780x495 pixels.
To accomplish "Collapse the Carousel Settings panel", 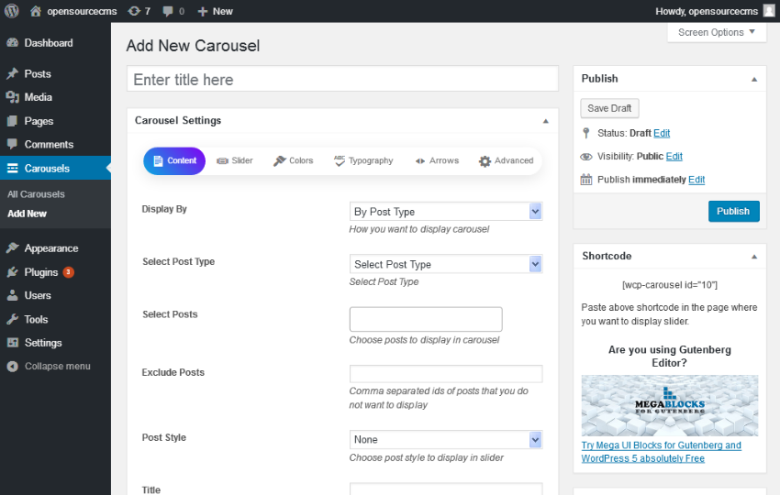I will (546, 121).
